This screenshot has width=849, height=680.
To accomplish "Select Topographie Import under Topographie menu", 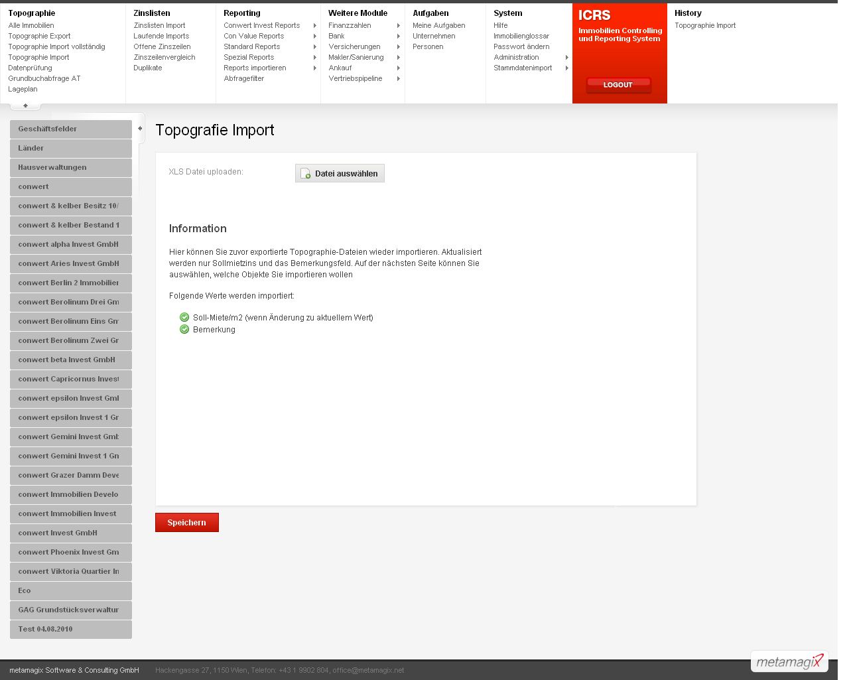I will coord(38,57).
